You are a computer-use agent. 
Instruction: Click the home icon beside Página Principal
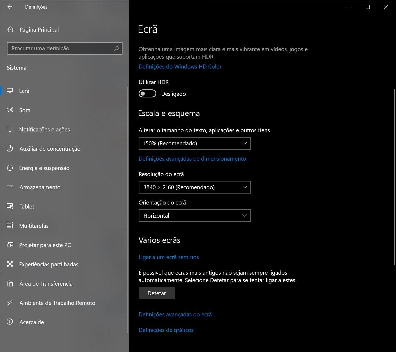click(10, 29)
